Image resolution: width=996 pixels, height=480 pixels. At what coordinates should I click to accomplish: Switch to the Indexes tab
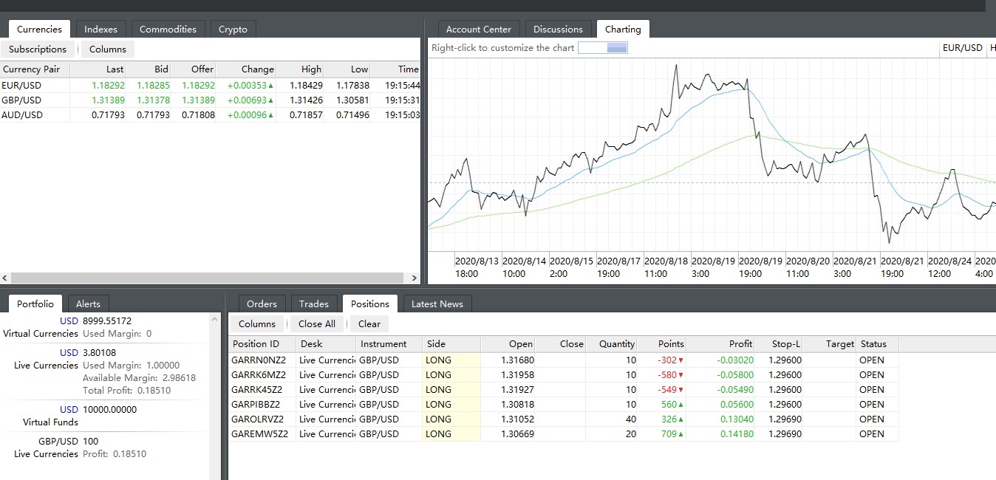pos(100,30)
